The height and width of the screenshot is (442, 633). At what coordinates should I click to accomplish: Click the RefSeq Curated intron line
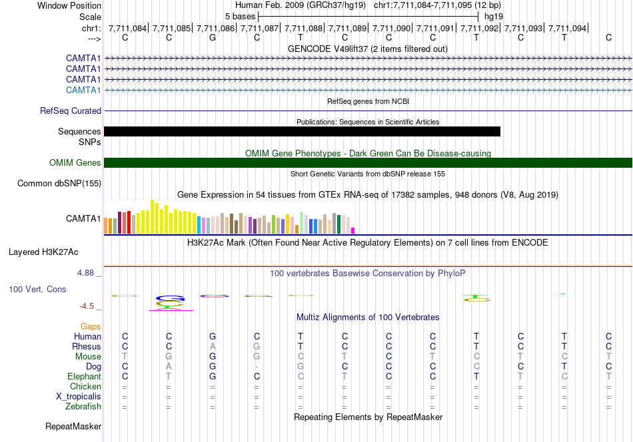[368, 110]
